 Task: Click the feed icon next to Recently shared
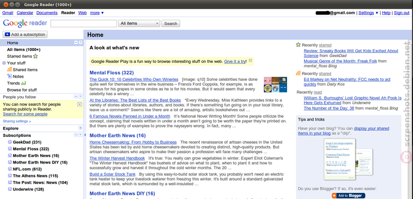tap(298, 74)
